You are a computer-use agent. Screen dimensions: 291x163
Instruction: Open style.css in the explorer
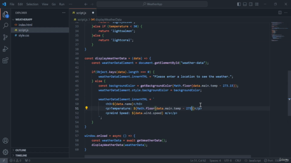coord(24,35)
